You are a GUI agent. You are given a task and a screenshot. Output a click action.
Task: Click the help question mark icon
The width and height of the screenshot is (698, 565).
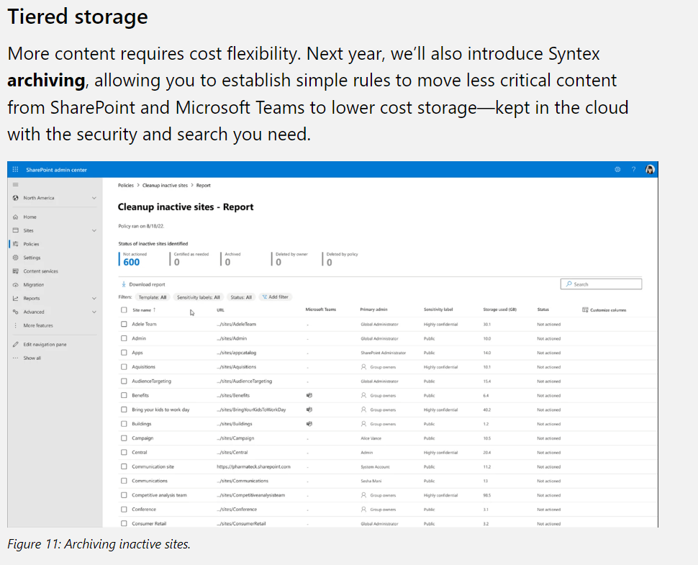coord(633,170)
